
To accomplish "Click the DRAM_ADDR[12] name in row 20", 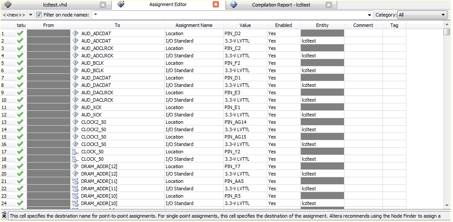I will (99, 174).
